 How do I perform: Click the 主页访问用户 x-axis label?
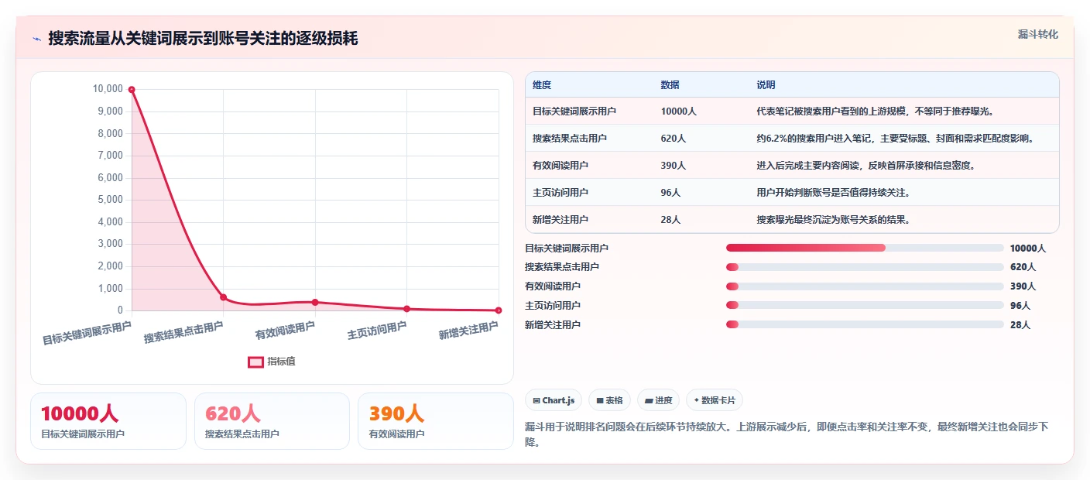(x=377, y=331)
